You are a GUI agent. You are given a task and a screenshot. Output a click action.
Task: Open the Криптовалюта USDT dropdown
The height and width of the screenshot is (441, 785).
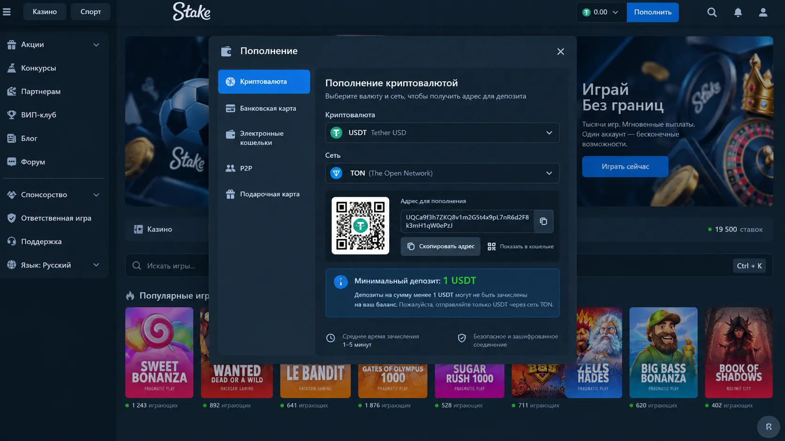click(442, 133)
